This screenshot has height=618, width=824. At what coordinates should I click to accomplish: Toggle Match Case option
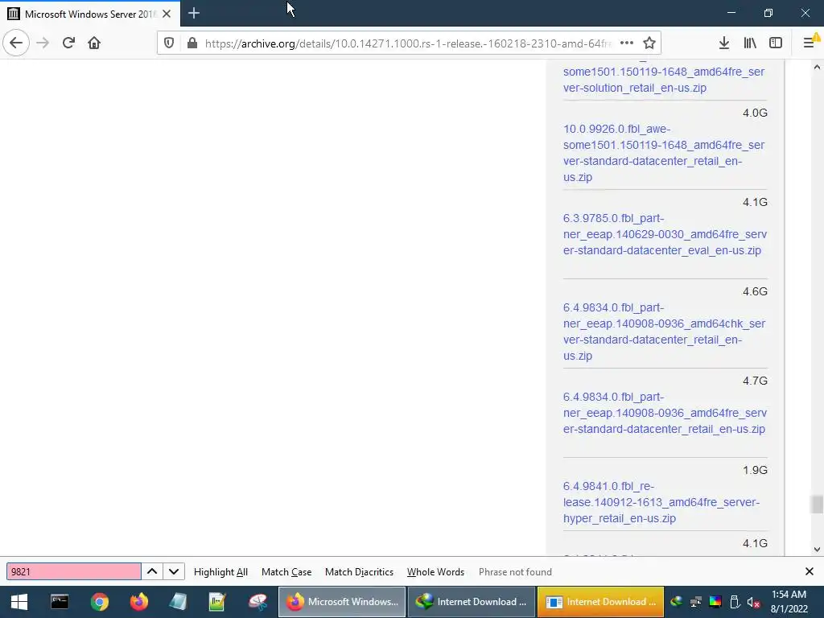pyautogui.click(x=286, y=572)
